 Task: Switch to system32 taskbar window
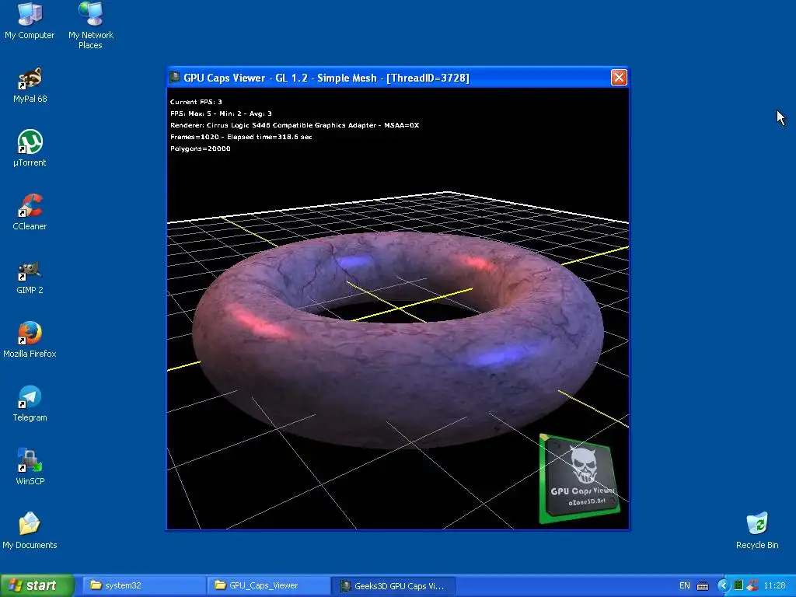pyautogui.click(x=144, y=585)
